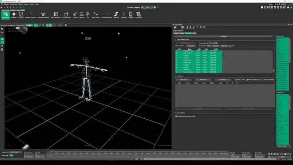This screenshot has height=165, width=293.
Task: Toggle the Mirror checkbox beside Target Pref
Action: click(x=230, y=46)
